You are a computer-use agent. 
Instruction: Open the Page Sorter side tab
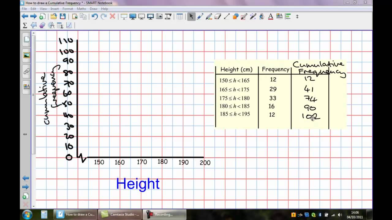pos(27,39)
